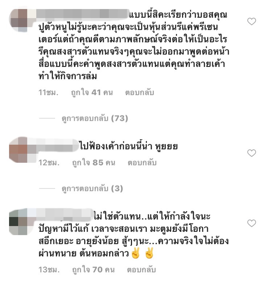Reply ตอบกลับ to the 12ชม. comment

coord(142,163)
